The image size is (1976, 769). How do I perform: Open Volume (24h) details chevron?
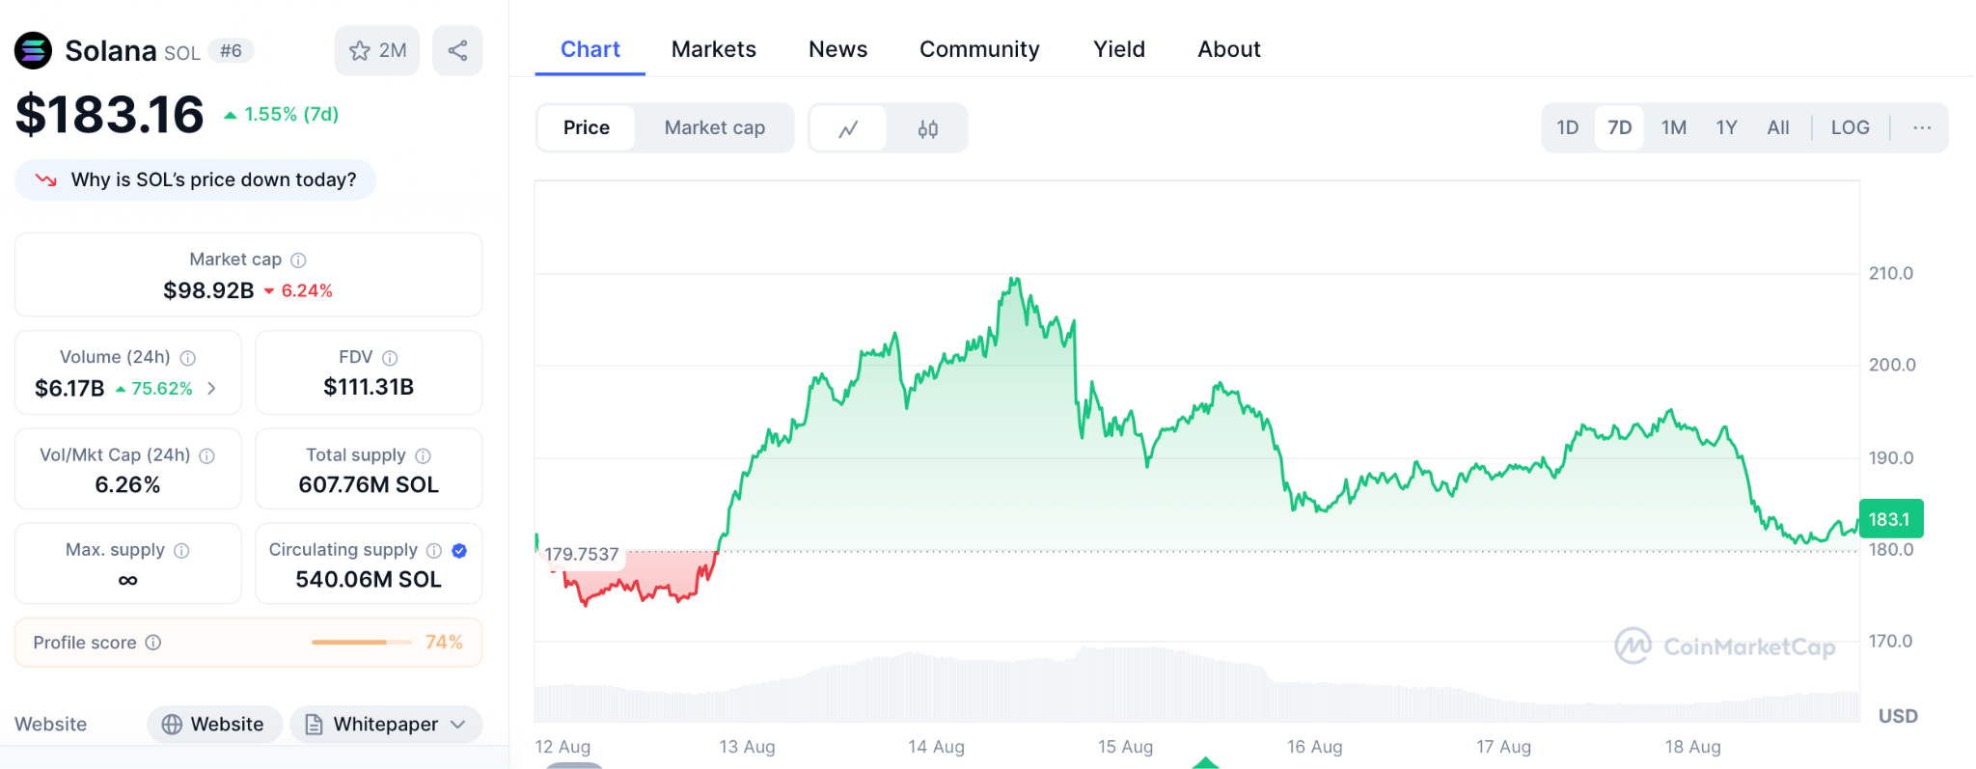211,388
